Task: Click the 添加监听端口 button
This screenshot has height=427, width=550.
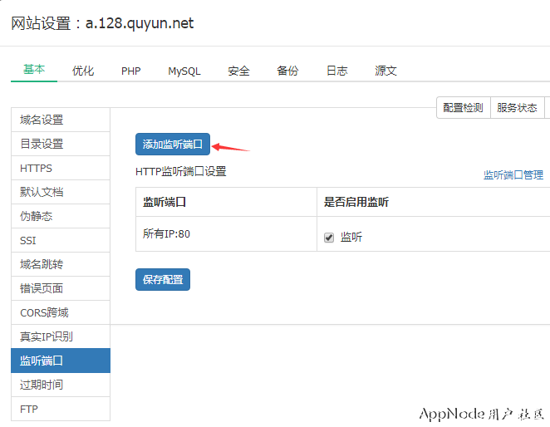Action: point(173,145)
